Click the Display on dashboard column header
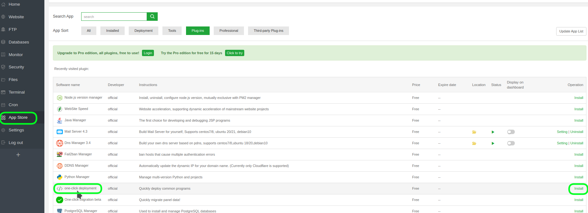The width and height of the screenshot is (588, 213). [x=515, y=85]
